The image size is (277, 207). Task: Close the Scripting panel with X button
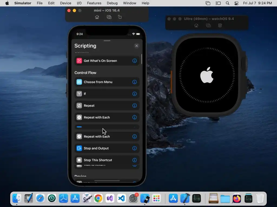pos(137,46)
